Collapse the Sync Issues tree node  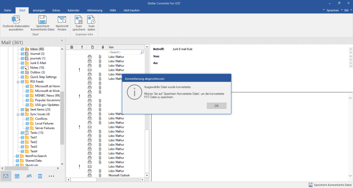point(18,114)
